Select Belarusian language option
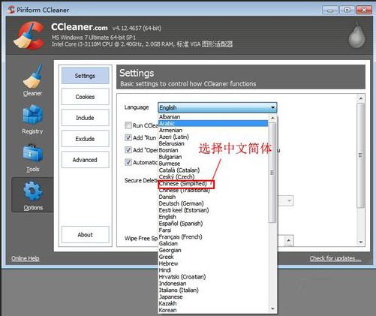The width and height of the screenshot is (376, 316). [x=213, y=143]
